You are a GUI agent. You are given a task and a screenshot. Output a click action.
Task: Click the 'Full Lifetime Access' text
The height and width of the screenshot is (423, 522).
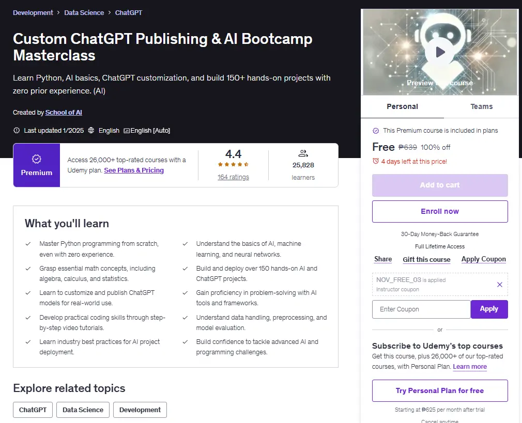440,246
